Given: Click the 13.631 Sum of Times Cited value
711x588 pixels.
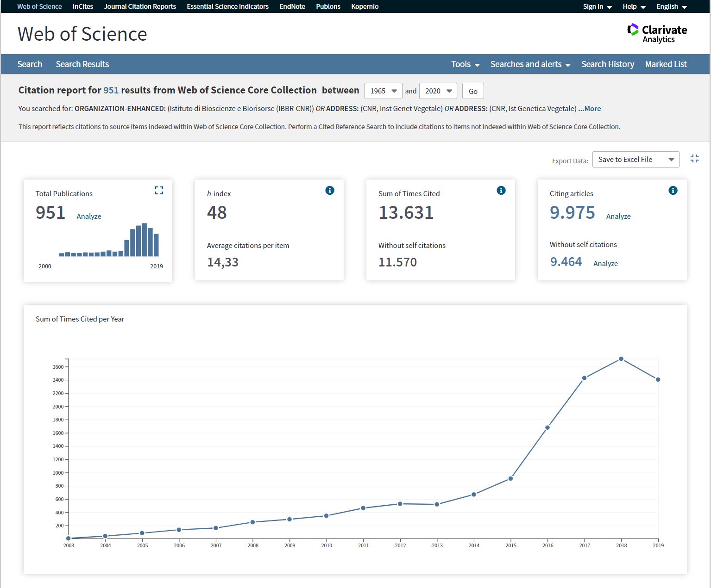Looking at the screenshot, I should pyautogui.click(x=406, y=212).
